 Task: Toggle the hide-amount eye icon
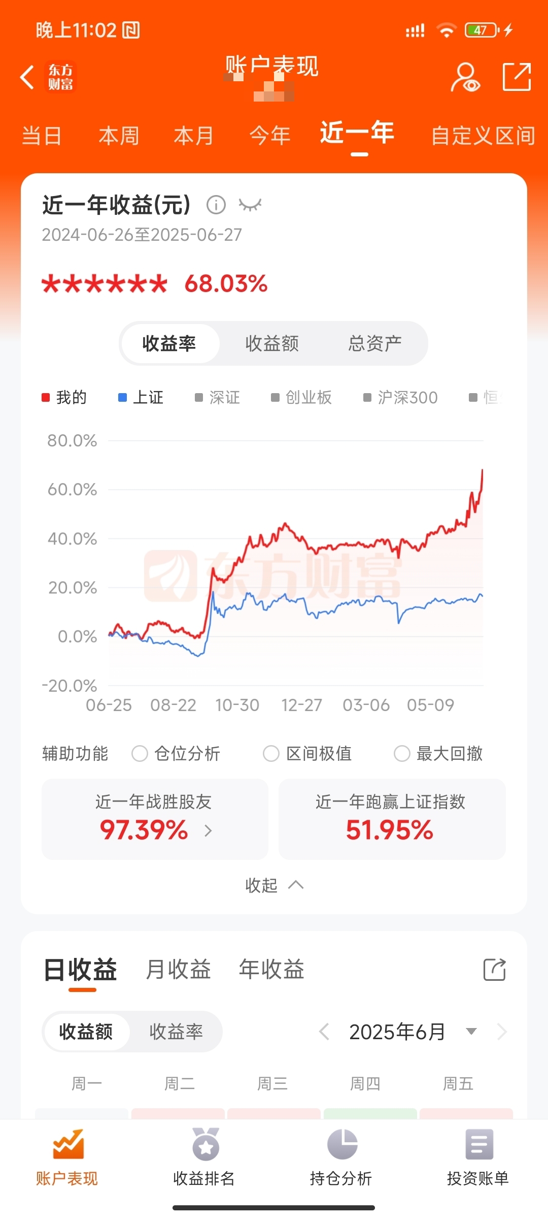pyautogui.click(x=250, y=205)
